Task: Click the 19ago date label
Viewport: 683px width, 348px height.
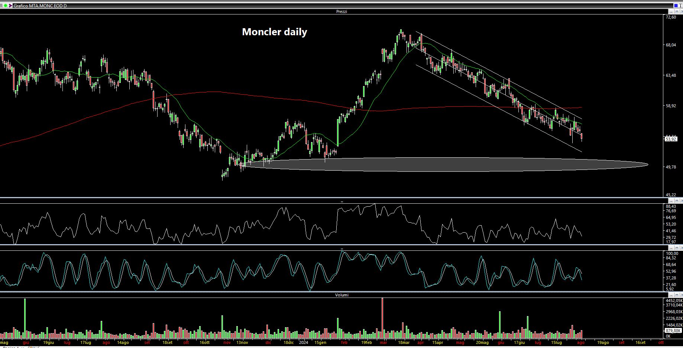Action: pyautogui.click(x=603, y=342)
